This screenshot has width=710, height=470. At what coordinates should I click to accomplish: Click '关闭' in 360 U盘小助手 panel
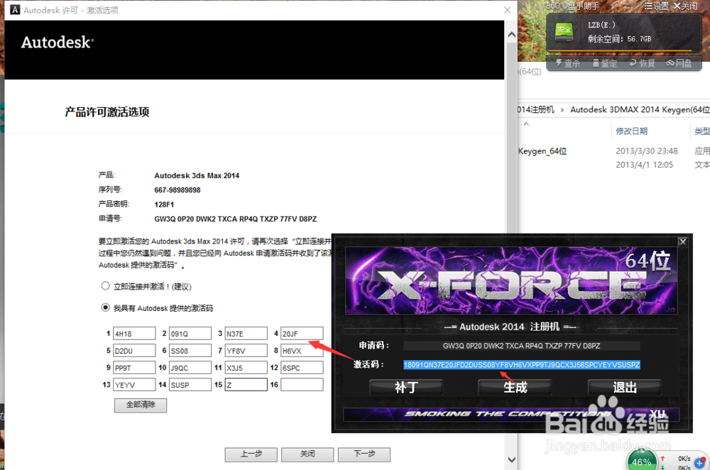[686, 6]
